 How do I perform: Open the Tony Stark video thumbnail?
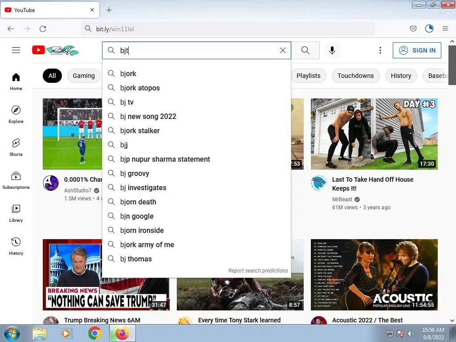tap(240, 294)
